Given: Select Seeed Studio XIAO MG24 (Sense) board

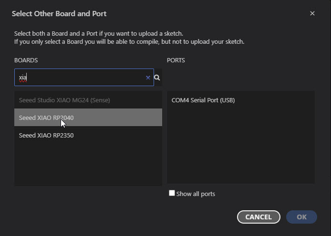Looking at the screenshot, I should pyautogui.click(x=88, y=100).
